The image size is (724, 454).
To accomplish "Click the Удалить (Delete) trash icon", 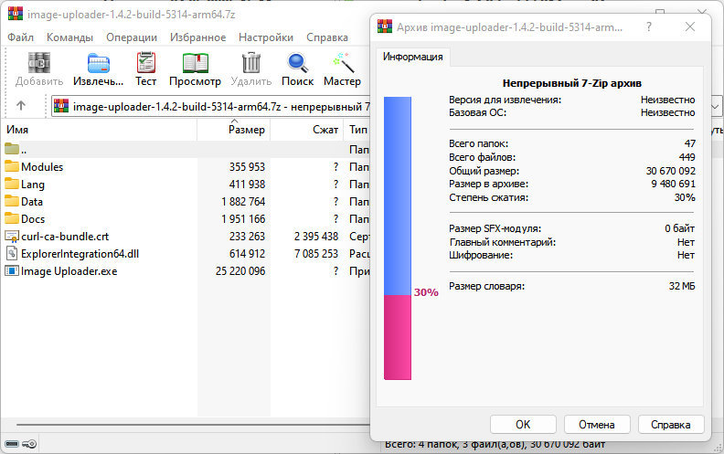I will pyautogui.click(x=251, y=63).
